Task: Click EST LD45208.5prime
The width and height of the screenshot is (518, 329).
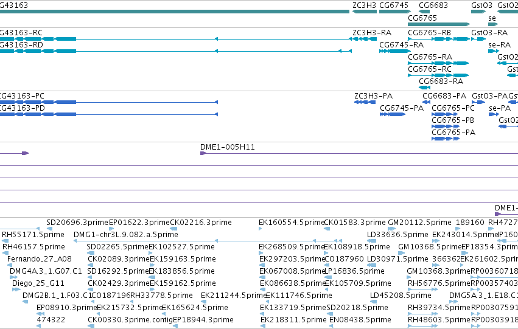Action: pos(374,302)
